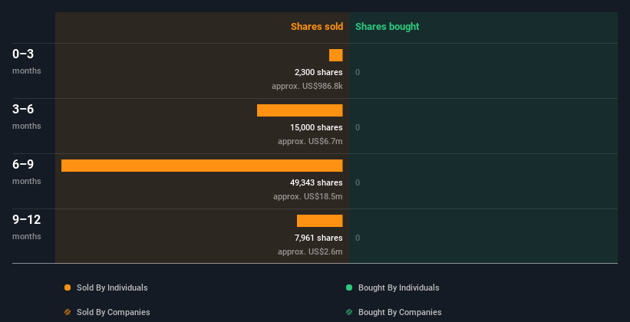Click the 6–9 months orange bar

point(202,166)
